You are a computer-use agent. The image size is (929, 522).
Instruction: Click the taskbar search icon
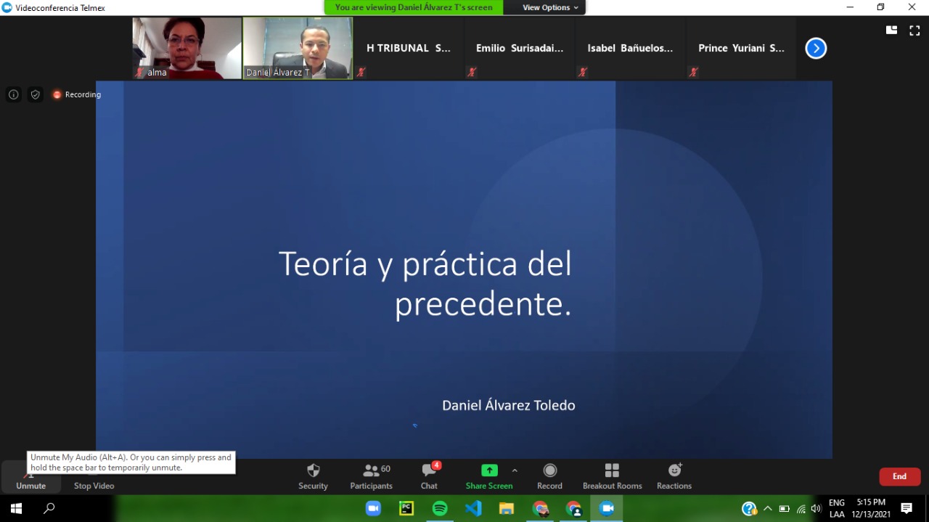coord(49,508)
